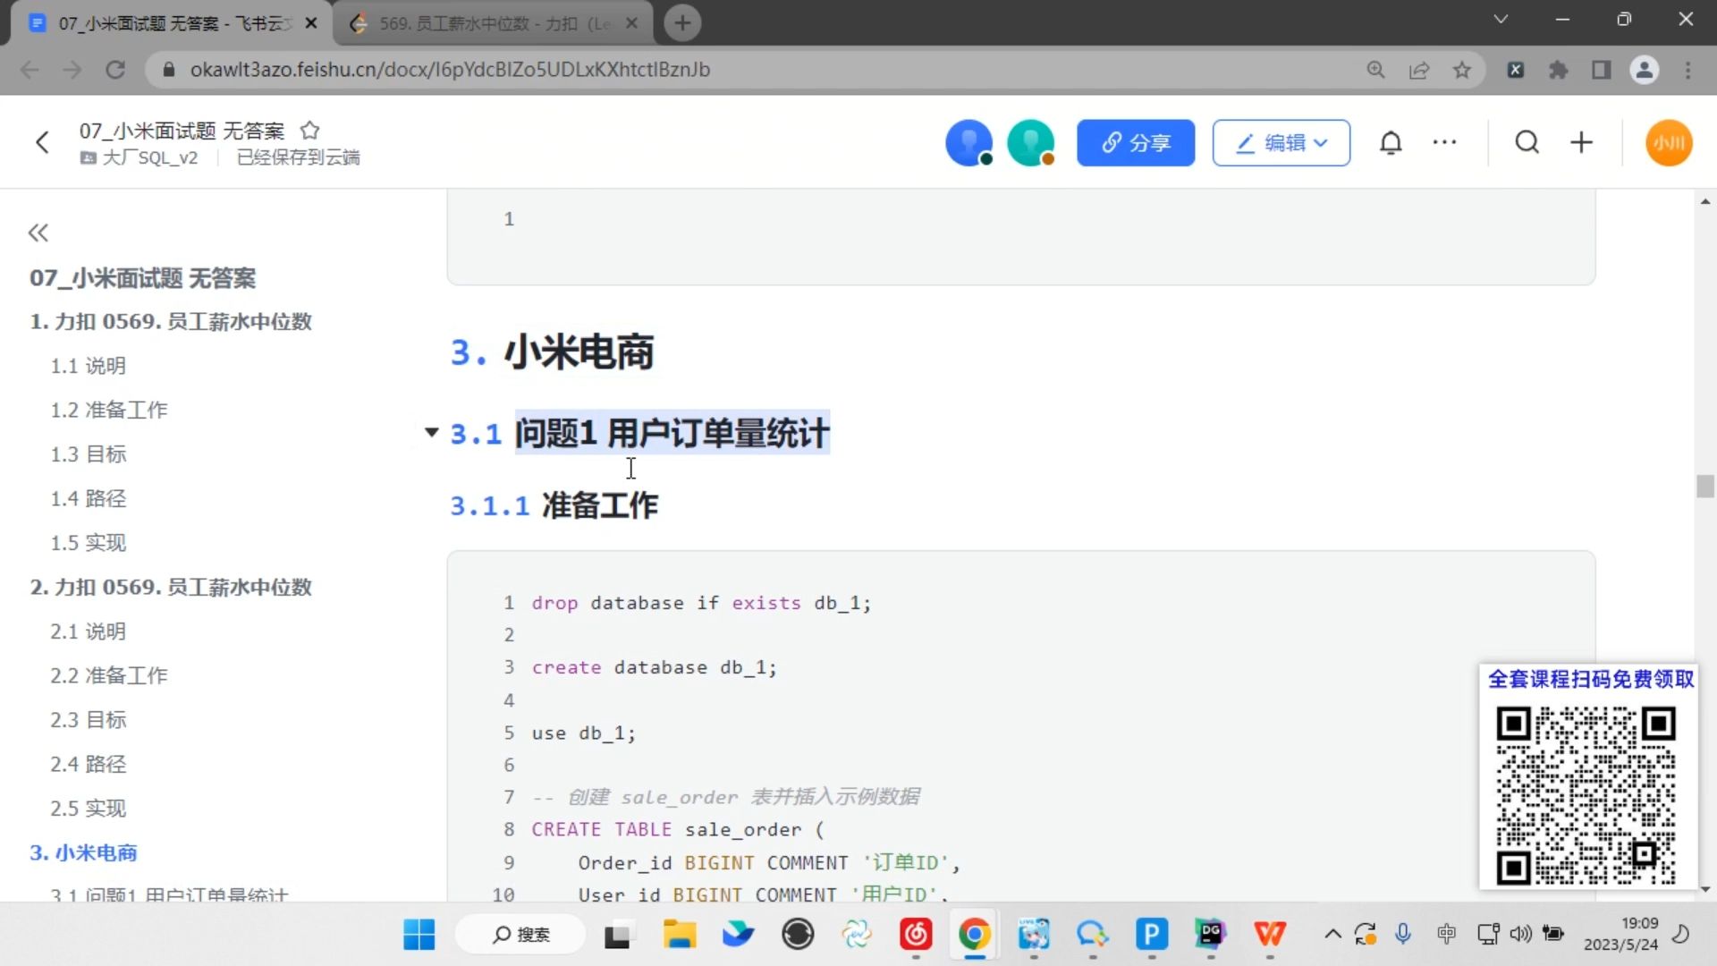Jump to outline item 2.4 路径
Image resolution: width=1717 pixels, height=966 pixels.
click(88, 765)
